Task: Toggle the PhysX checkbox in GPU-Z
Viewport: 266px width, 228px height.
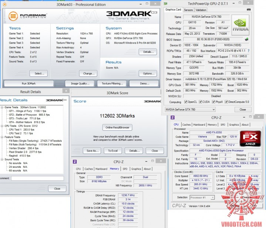Action: click(213, 102)
